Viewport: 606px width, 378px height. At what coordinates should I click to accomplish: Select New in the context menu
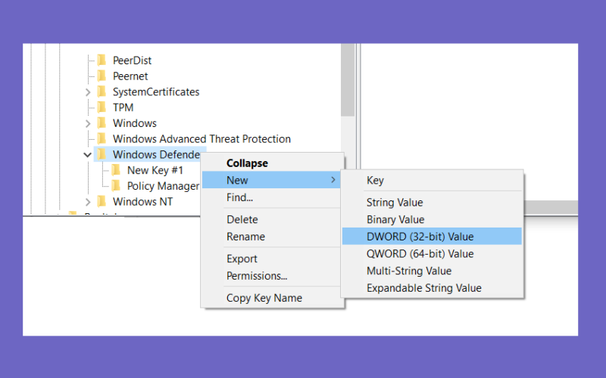pos(272,180)
